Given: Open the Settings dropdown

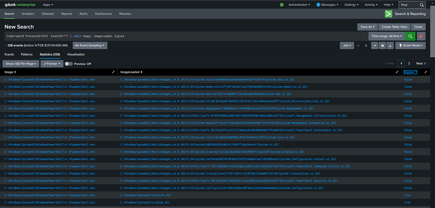Looking at the screenshot, I should point(351,5).
